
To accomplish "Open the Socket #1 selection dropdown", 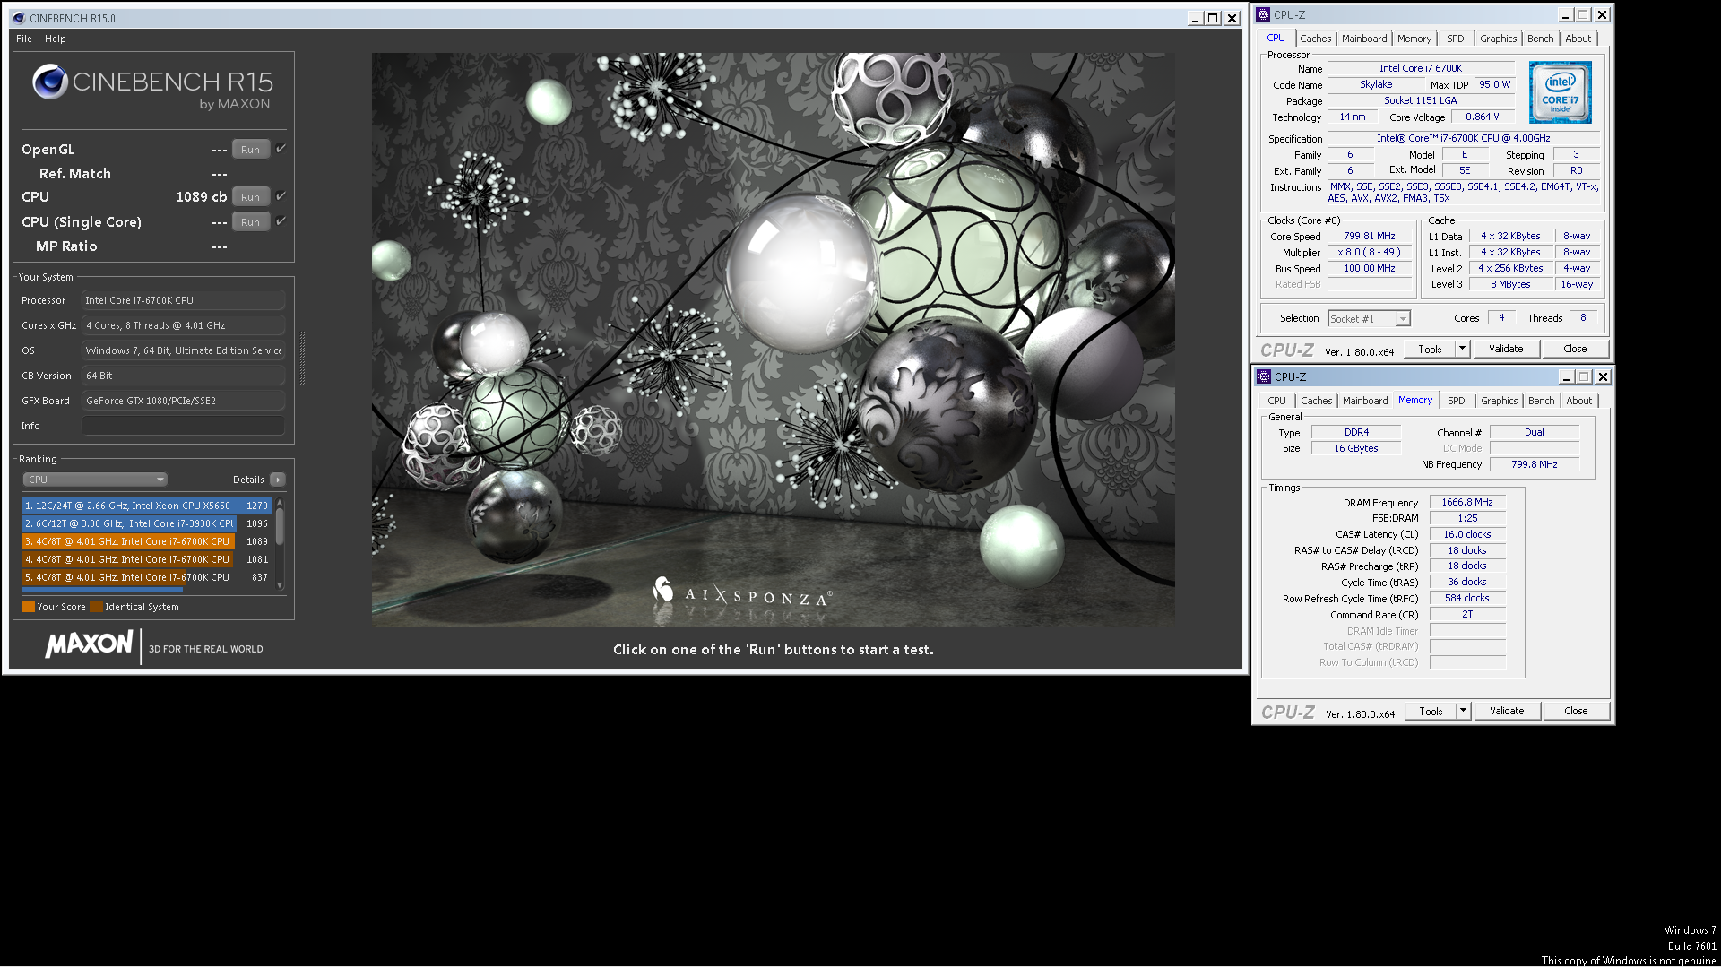I will (x=1369, y=319).
